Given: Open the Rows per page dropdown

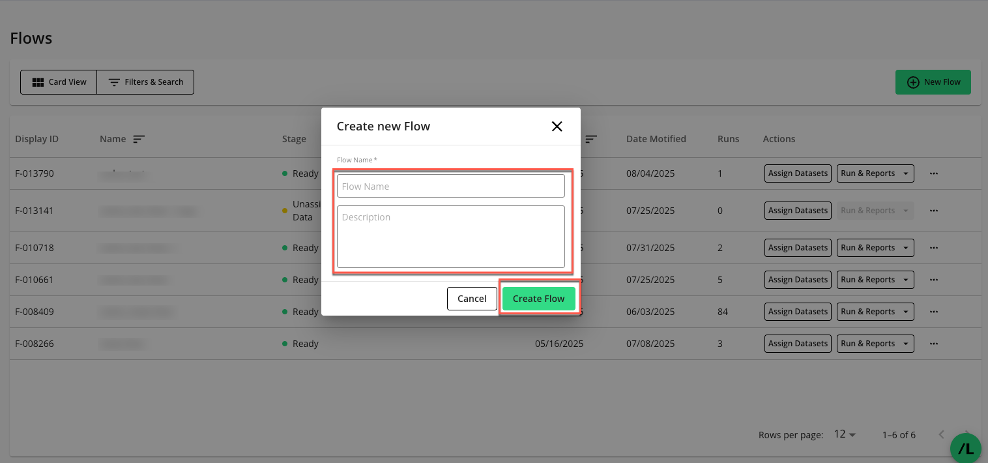Looking at the screenshot, I should coord(843,434).
